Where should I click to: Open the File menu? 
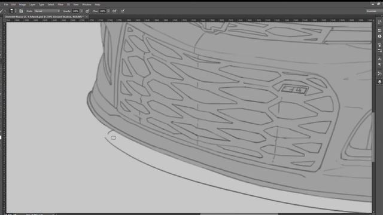(6, 4)
